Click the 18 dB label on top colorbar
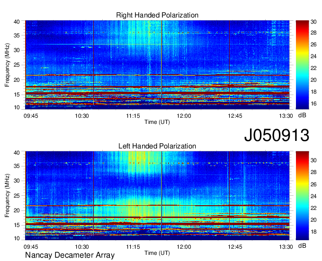 pos(313,92)
